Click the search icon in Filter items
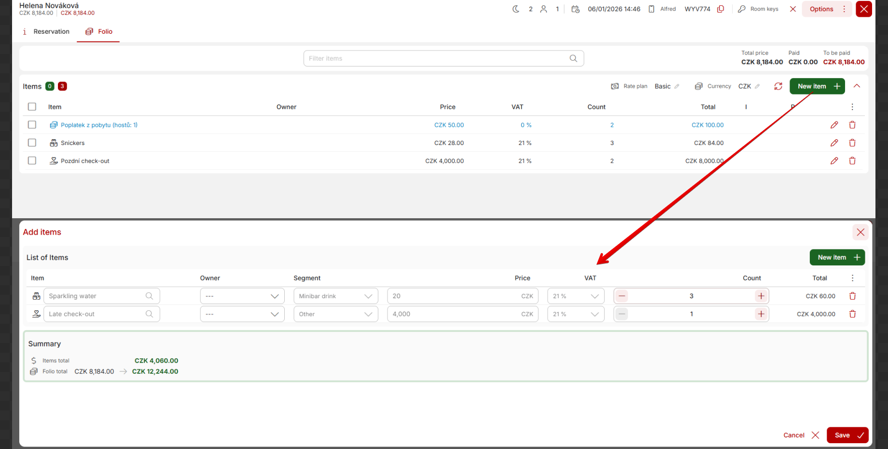 point(573,58)
